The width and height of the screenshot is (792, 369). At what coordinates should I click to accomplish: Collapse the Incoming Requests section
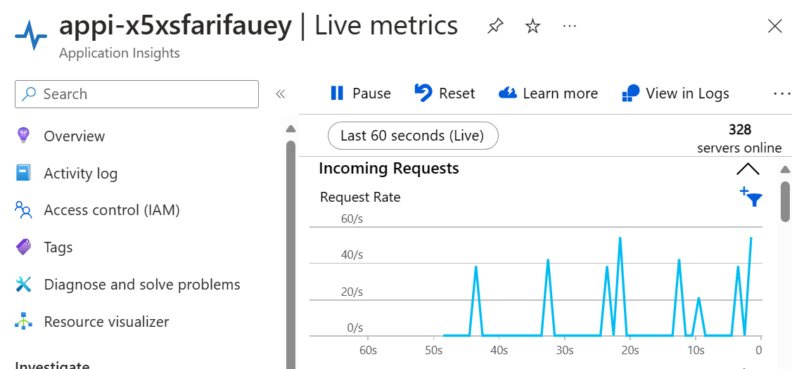(x=748, y=169)
